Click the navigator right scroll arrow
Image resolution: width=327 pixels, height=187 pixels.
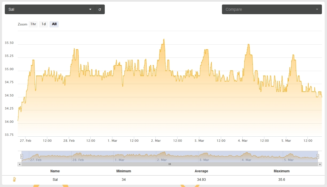(x=320, y=164)
